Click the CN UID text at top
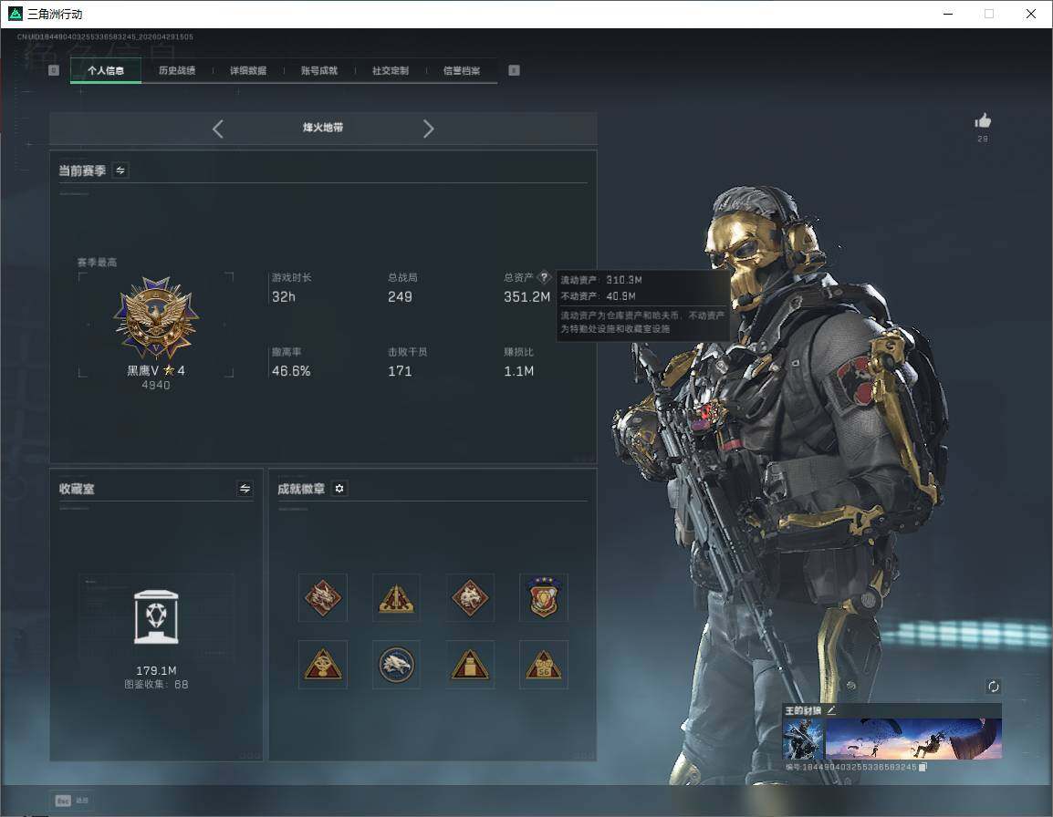The width and height of the screenshot is (1053, 817). pos(106,36)
